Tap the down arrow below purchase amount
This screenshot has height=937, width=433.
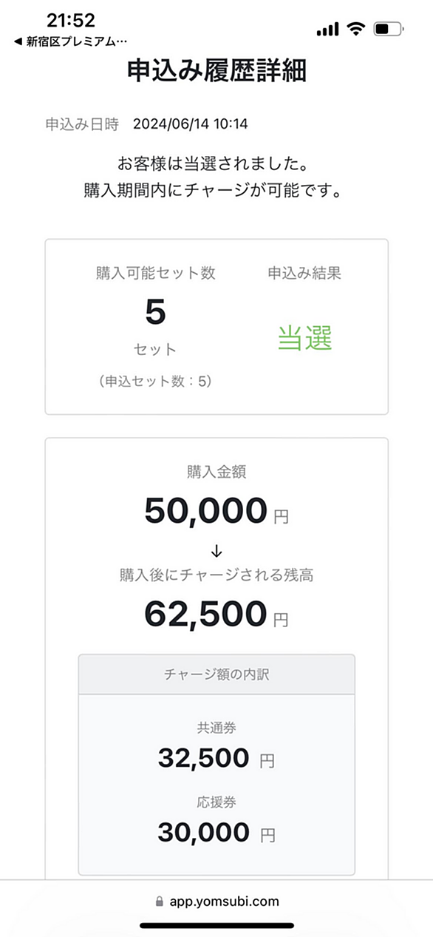tap(216, 552)
